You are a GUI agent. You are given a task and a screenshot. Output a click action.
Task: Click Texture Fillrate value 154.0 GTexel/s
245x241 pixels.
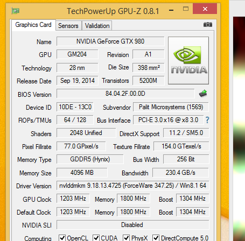pyautogui.click(x=181, y=146)
